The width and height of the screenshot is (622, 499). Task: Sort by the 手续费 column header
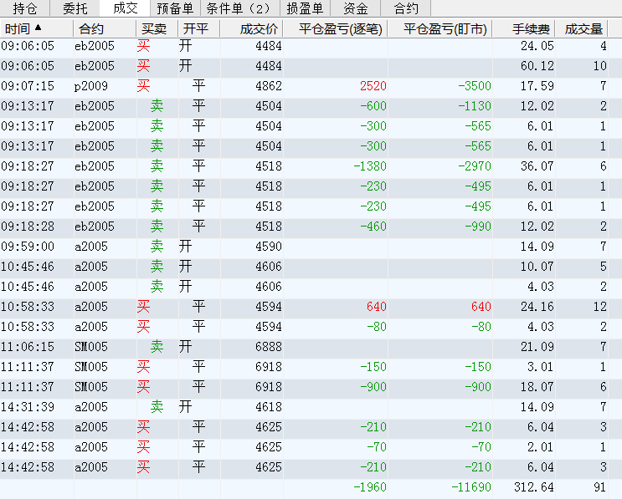tap(531, 28)
